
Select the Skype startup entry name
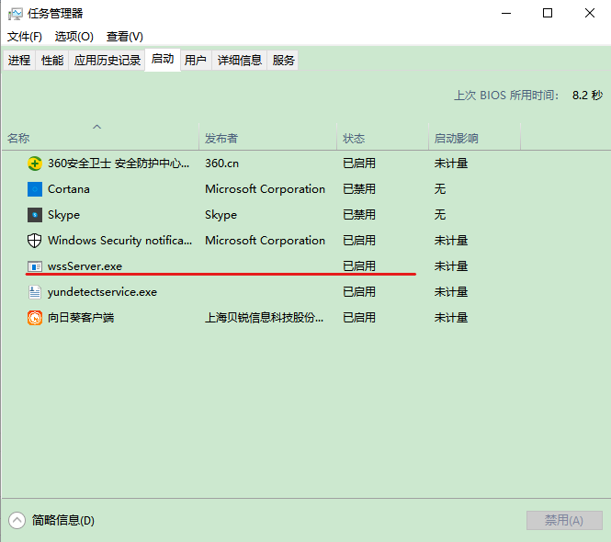[63, 215]
